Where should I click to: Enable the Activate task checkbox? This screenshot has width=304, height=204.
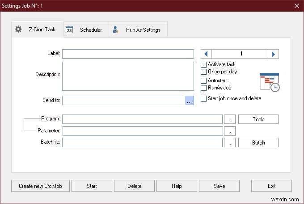coord(203,64)
